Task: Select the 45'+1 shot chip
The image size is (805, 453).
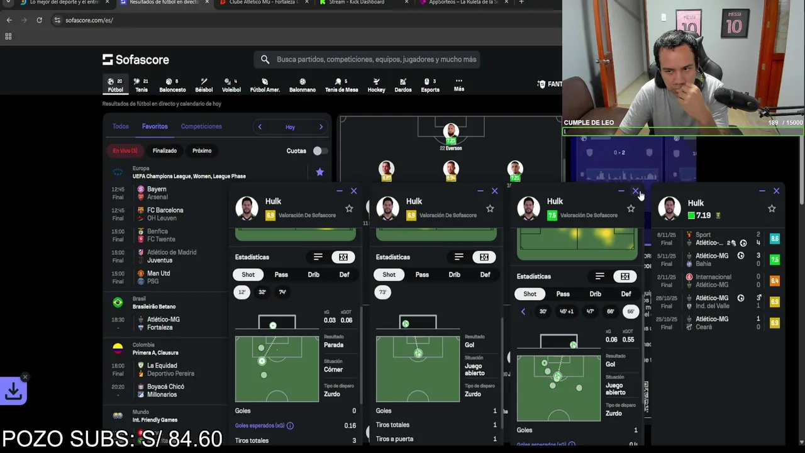Action: click(567, 311)
